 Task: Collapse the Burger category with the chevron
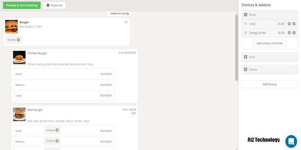[126, 22]
